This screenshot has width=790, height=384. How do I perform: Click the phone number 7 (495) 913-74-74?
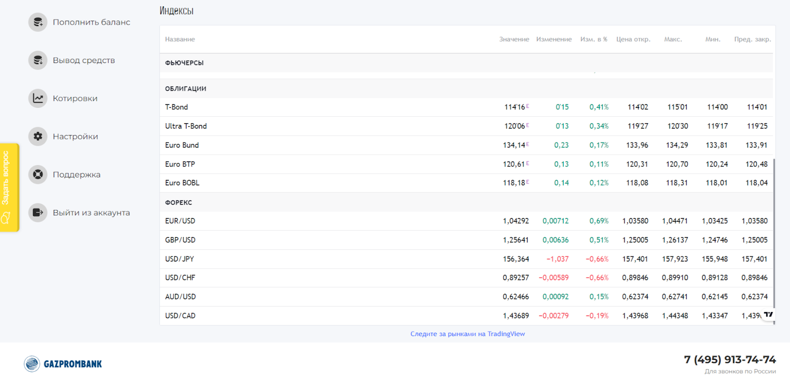[x=730, y=360]
